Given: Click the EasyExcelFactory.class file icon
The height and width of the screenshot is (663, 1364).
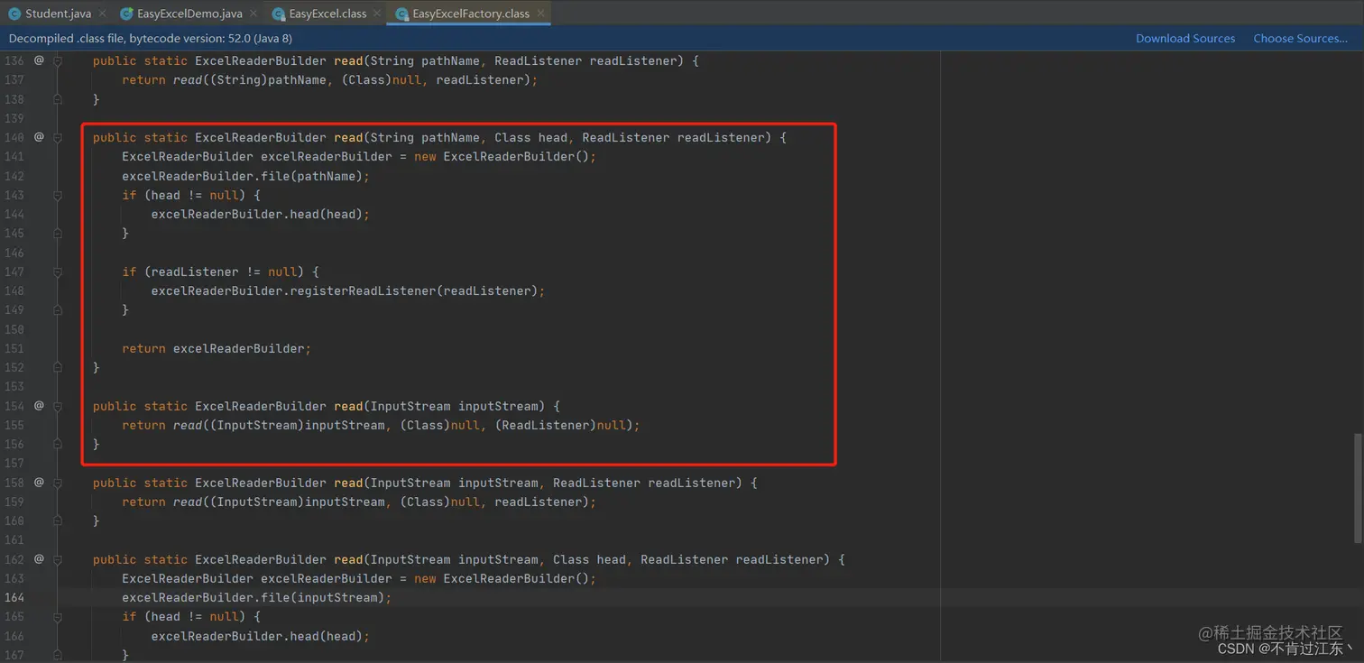Looking at the screenshot, I should pos(401,14).
